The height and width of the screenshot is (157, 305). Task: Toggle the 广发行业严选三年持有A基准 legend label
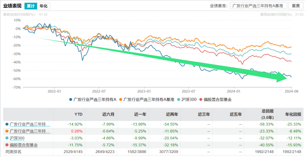click(149, 99)
